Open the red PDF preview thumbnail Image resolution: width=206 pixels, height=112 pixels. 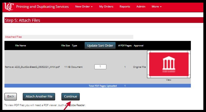tap(169, 65)
